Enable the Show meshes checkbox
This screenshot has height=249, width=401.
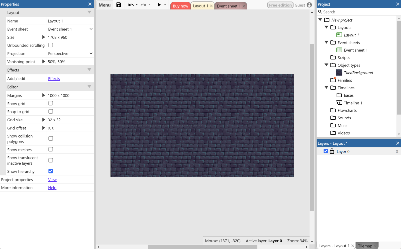(51, 149)
